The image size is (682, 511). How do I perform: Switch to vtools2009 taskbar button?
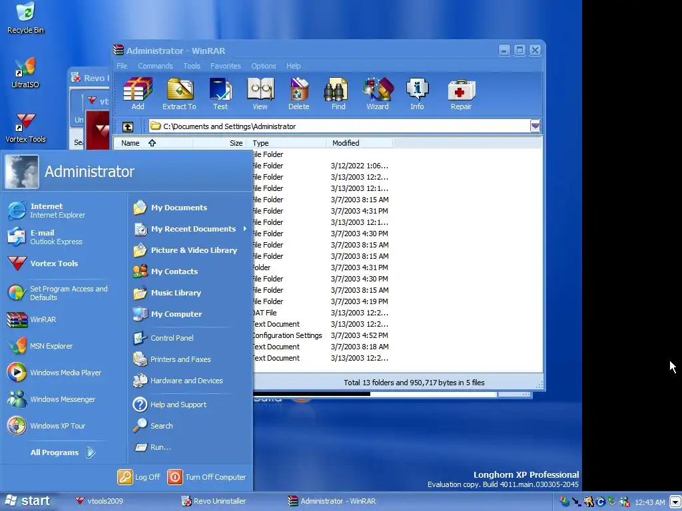tap(99, 501)
